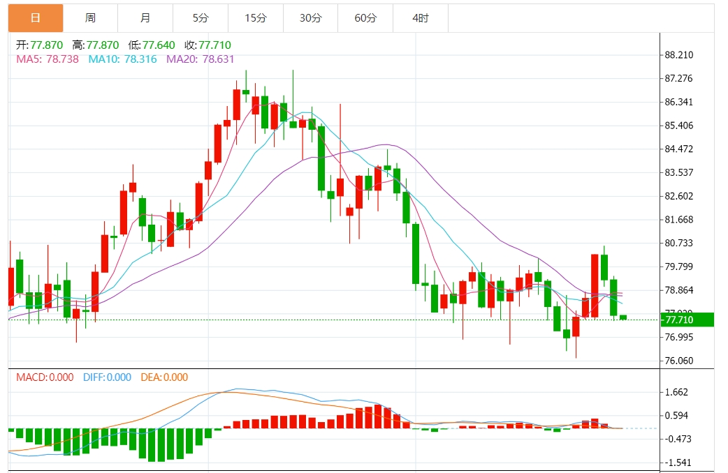
Task: Click the 81.668 price axis label
Action: 679,220
